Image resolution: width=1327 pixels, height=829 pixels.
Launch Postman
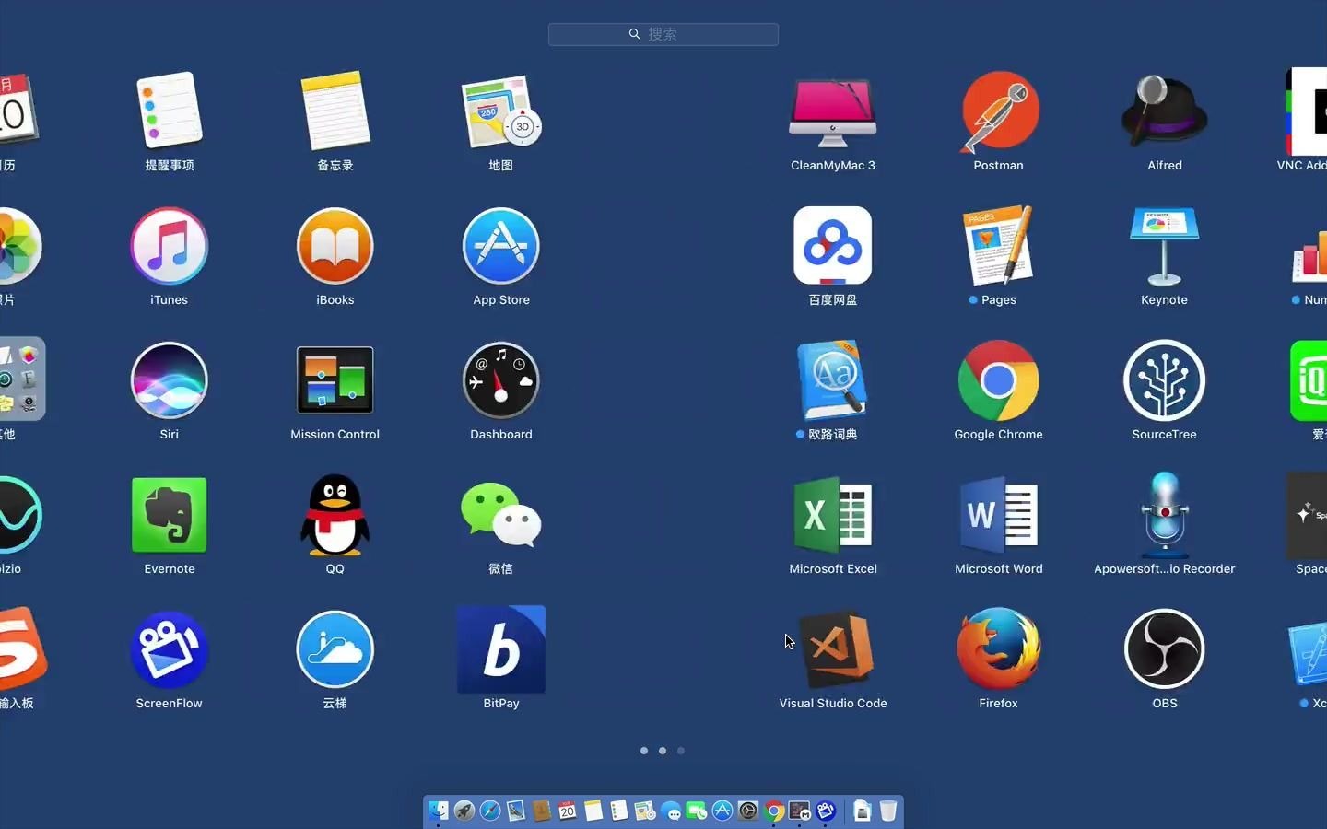coord(999,111)
